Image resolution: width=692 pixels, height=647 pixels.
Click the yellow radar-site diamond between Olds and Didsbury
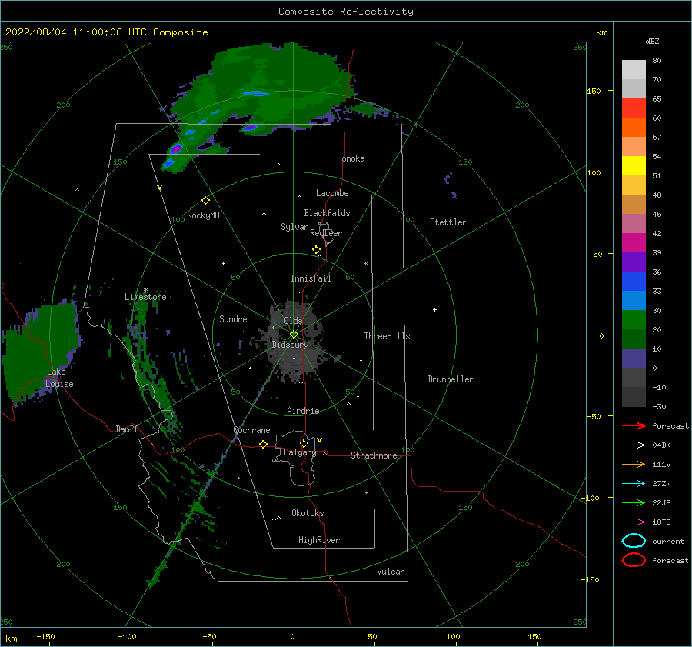(x=294, y=335)
